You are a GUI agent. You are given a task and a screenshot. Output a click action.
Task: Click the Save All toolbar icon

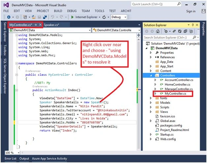(45, 17)
